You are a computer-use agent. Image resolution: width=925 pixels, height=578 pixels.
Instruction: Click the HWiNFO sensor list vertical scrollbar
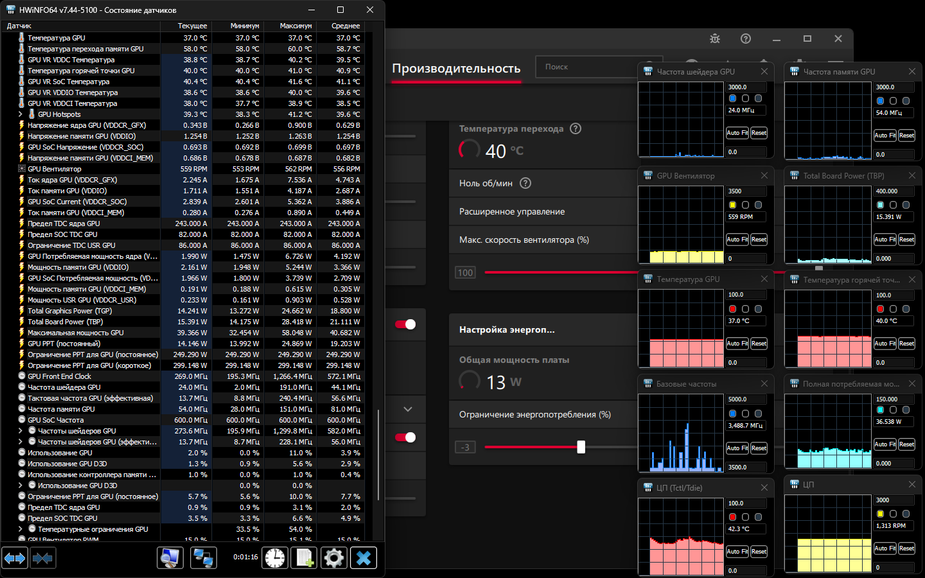[x=378, y=455]
